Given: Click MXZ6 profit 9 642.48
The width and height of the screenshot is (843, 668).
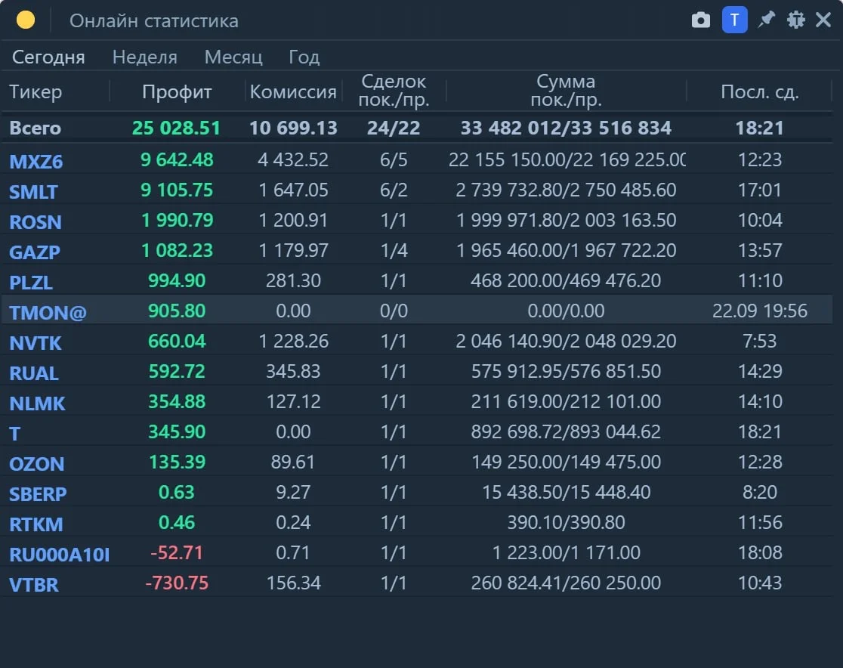Looking at the screenshot, I should [177, 159].
